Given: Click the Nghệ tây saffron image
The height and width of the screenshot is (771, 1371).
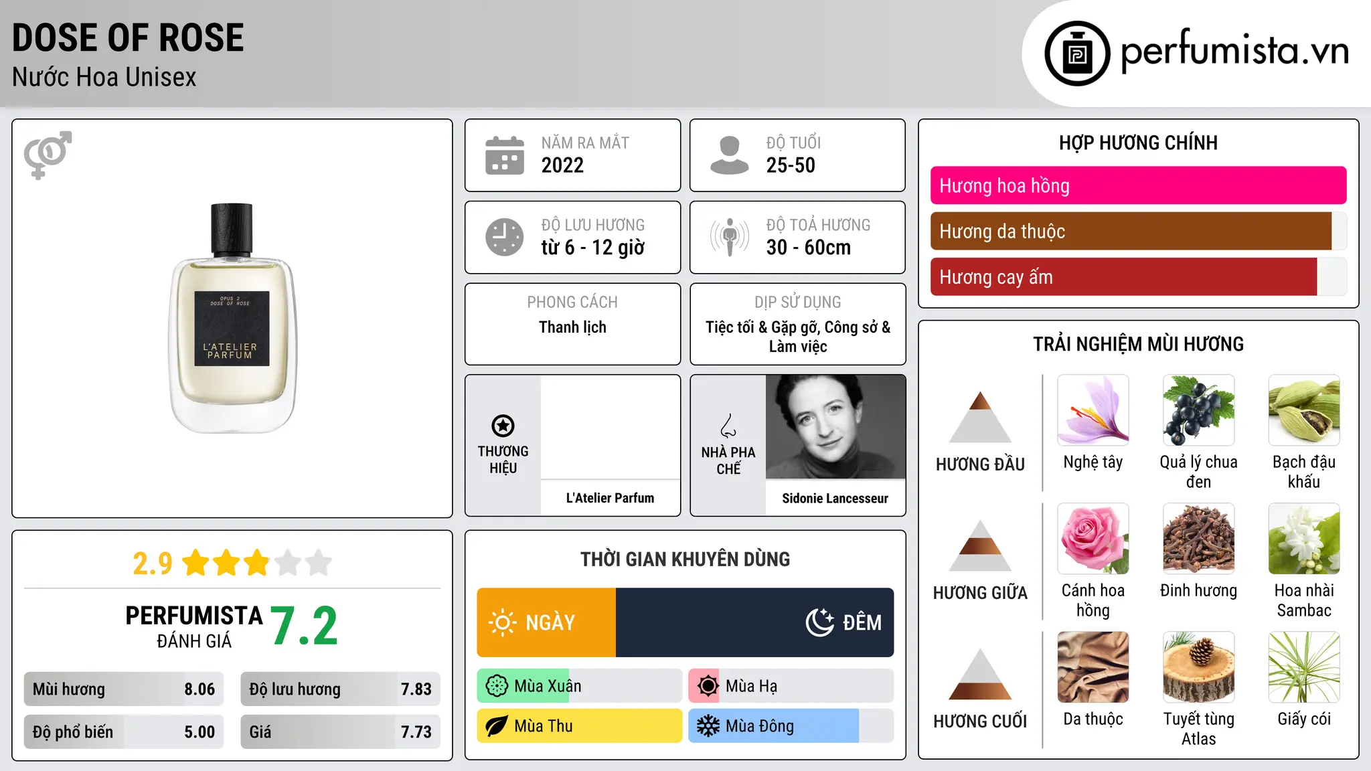Looking at the screenshot, I should coord(1093,410).
